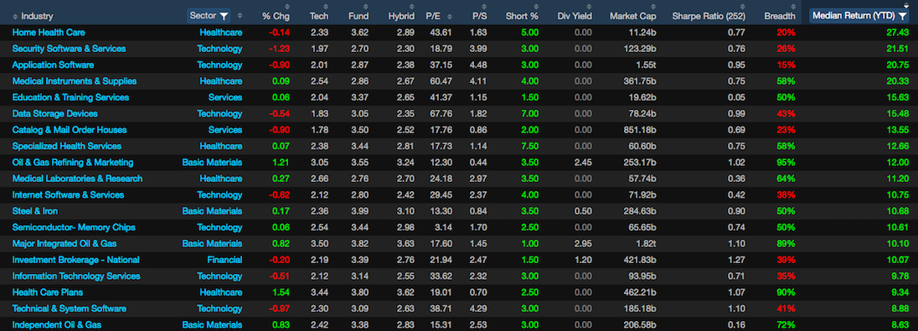Sort by the Fund column header
The image size is (918, 331).
(358, 17)
